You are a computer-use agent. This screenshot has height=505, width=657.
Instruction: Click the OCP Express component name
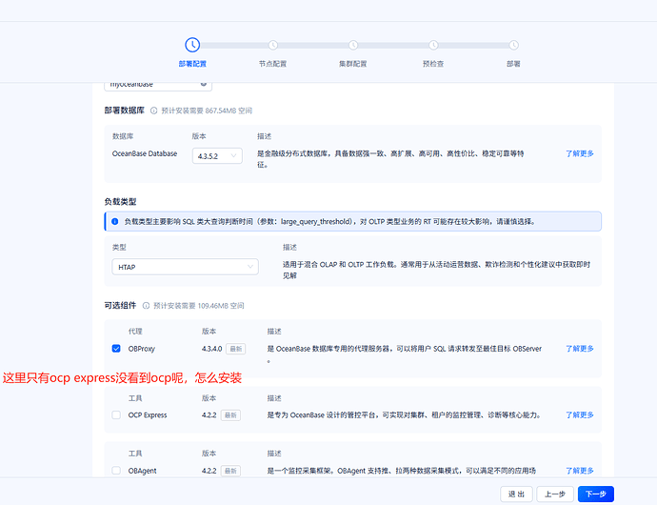point(148,414)
